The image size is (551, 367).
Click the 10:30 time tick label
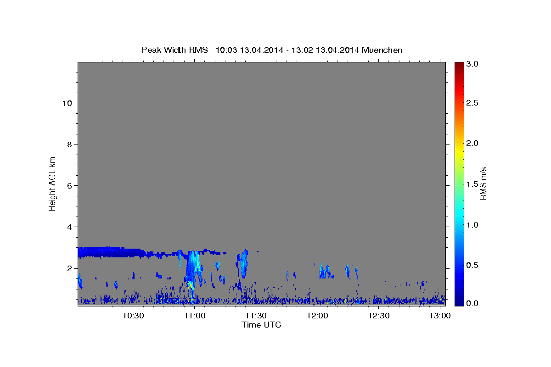pyautogui.click(x=133, y=316)
